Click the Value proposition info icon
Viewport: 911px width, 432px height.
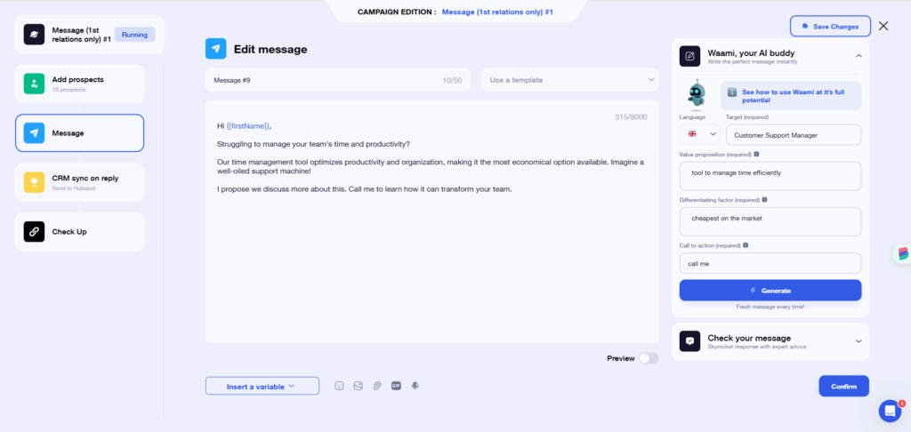pos(756,155)
